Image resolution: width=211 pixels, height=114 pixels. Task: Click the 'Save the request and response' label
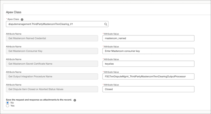(39, 100)
